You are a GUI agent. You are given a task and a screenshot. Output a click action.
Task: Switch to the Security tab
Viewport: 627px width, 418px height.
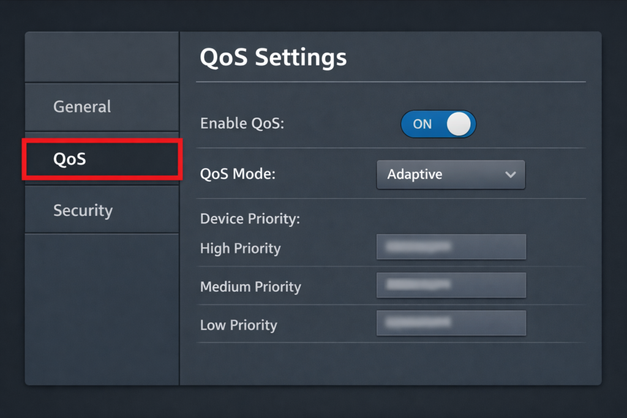83,211
